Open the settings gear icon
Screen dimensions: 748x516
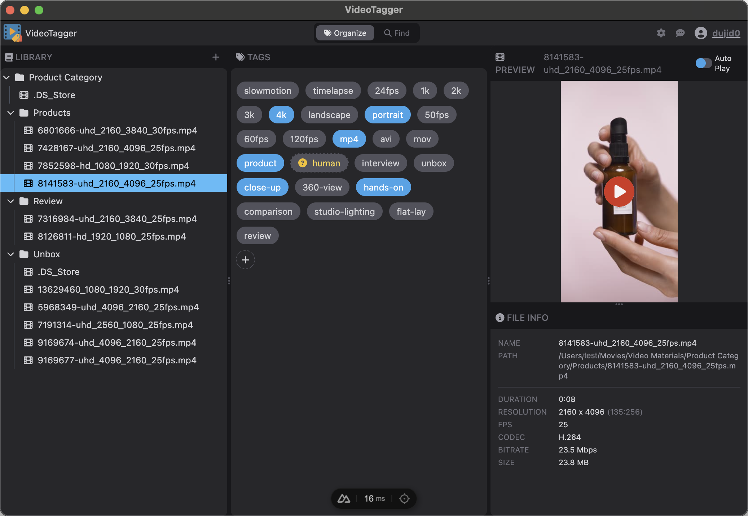pyautogui.click(x=661, y=33)
